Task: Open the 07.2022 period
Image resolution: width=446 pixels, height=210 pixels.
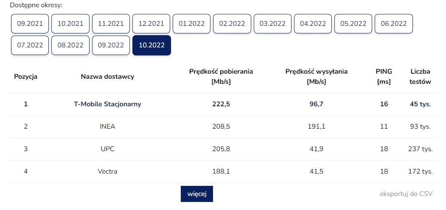Action: click(x=30, y=45)
